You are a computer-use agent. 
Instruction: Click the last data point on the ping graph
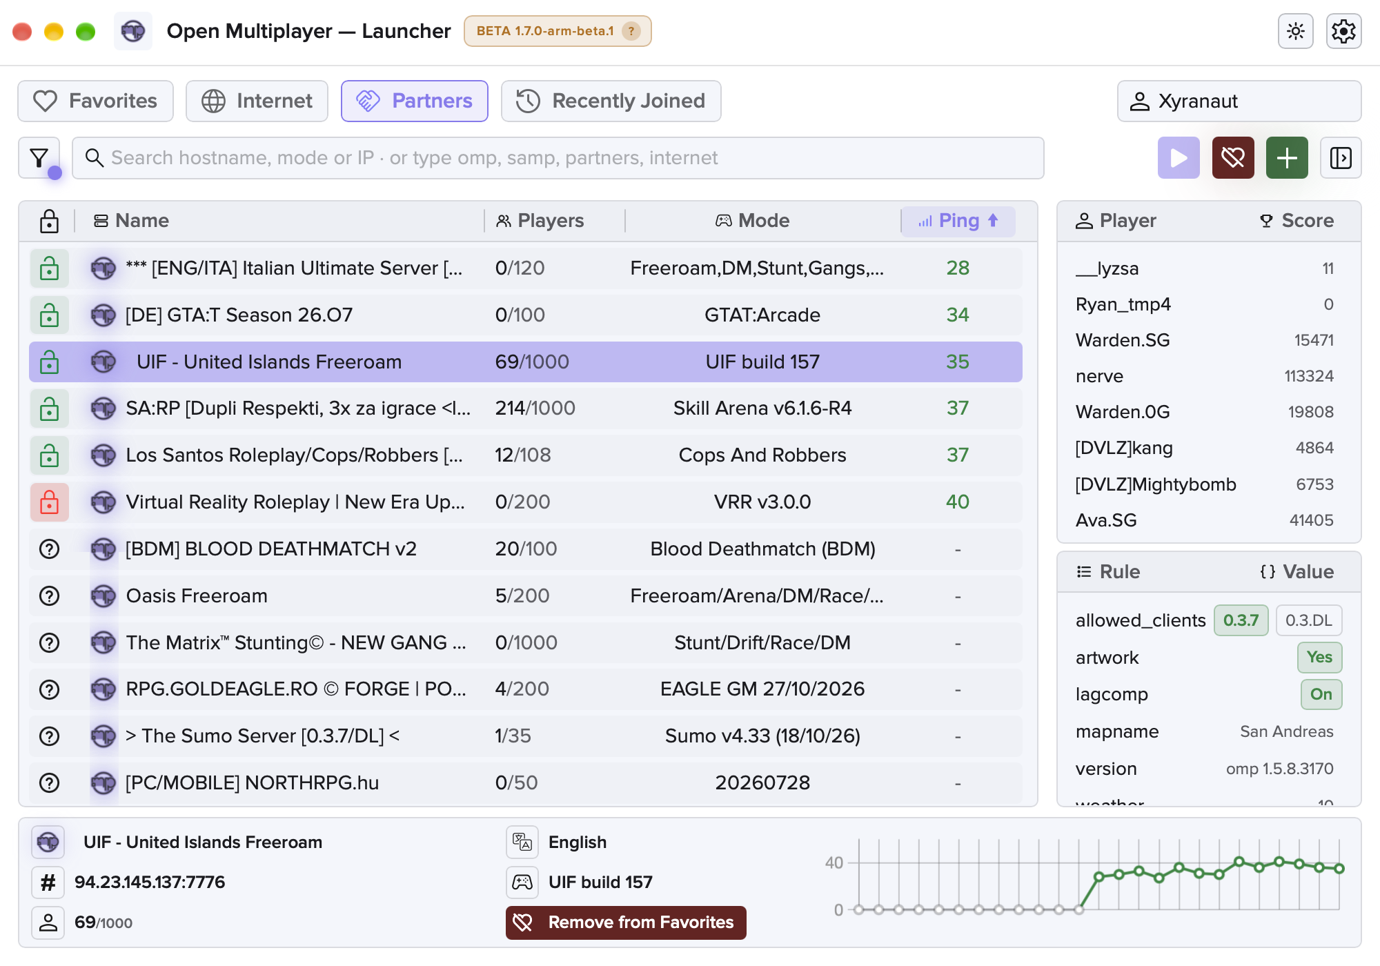click(1339, 869)
